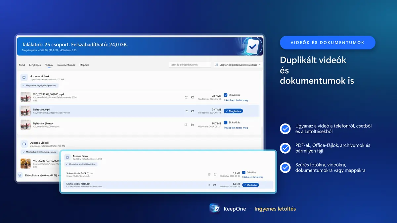The image size is (397, 223).
Task: Open the Otthoni iratok PDF with its launch icon
Action: coord(209,185)
